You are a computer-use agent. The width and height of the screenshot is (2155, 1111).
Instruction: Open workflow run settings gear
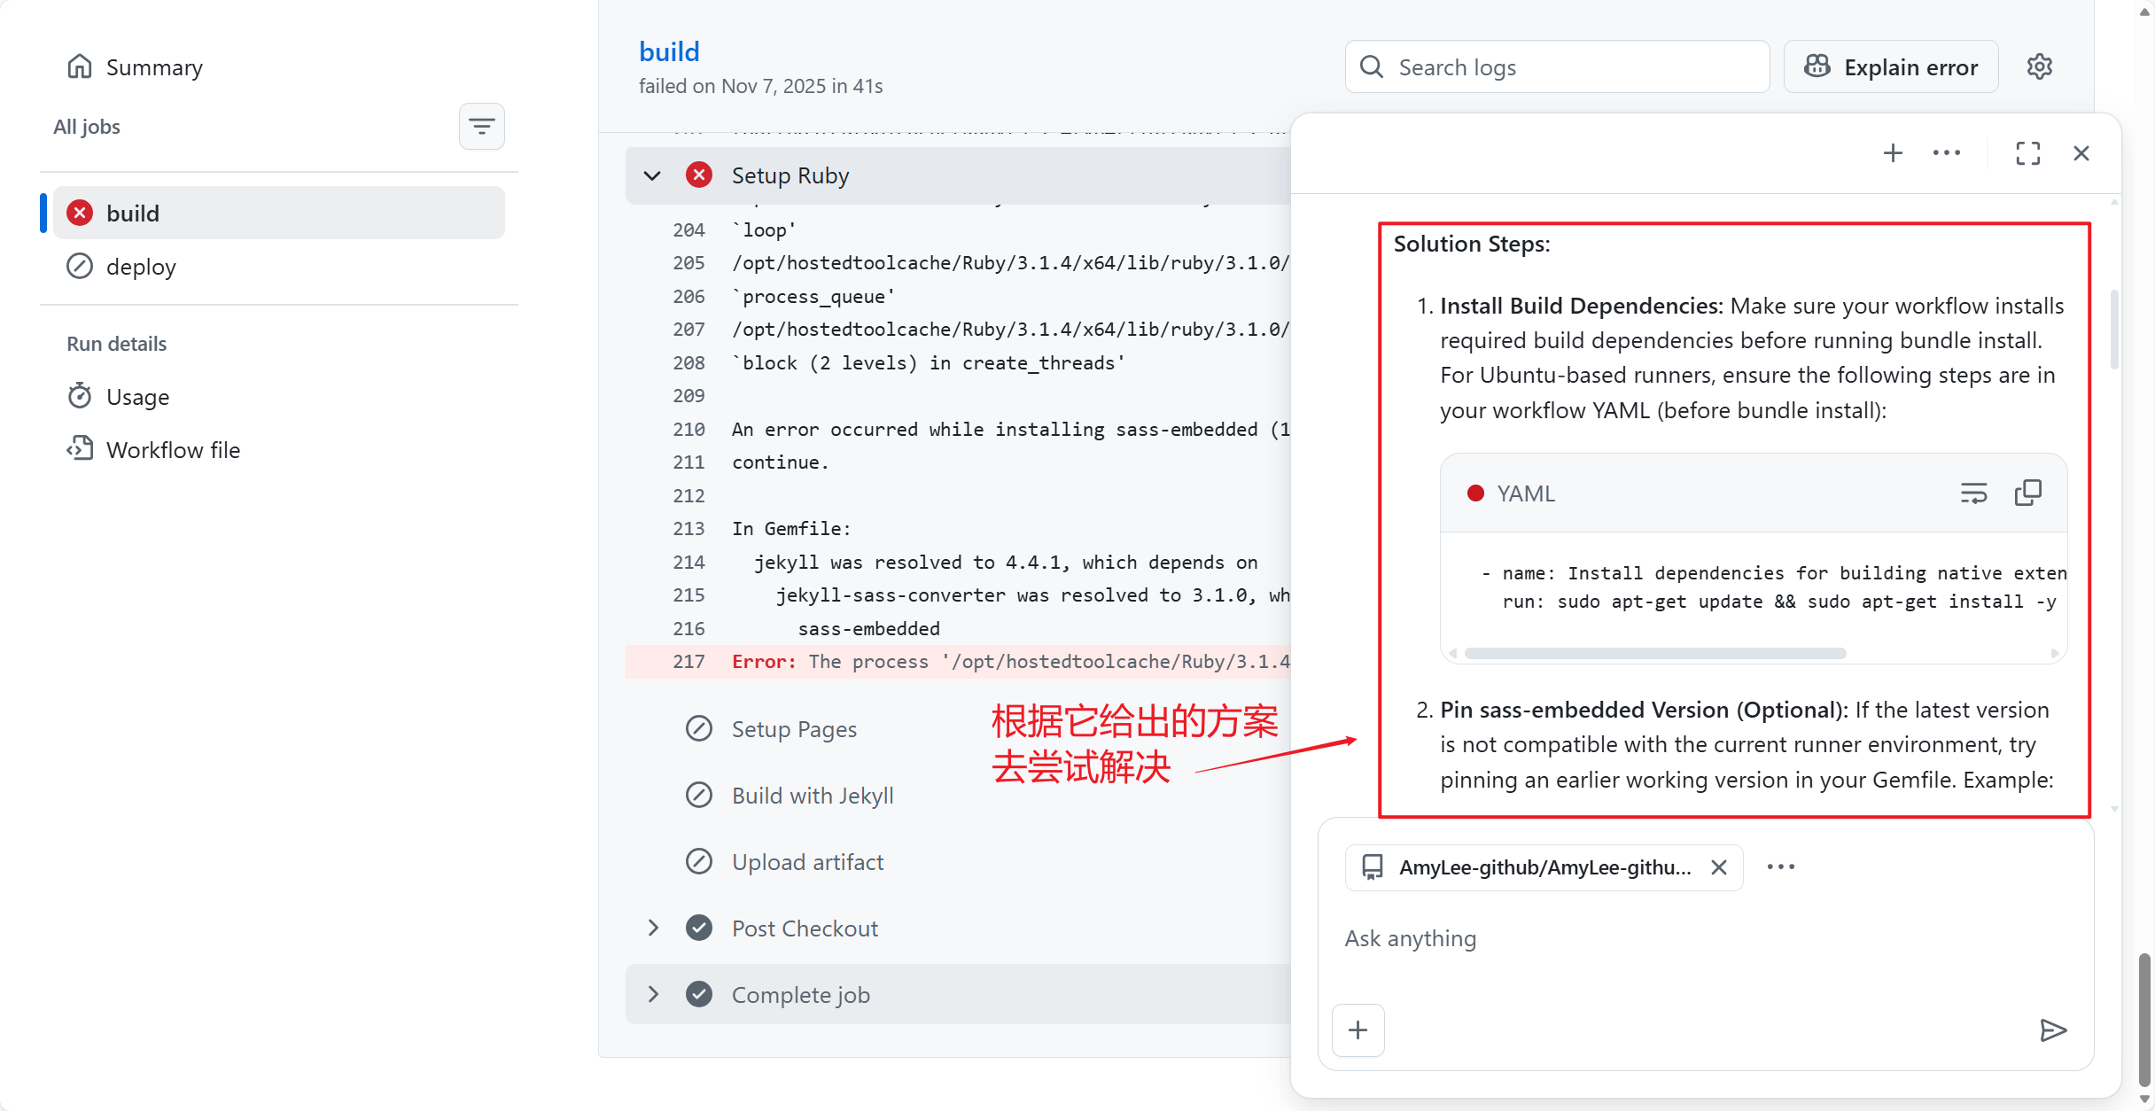(2040, 66)
